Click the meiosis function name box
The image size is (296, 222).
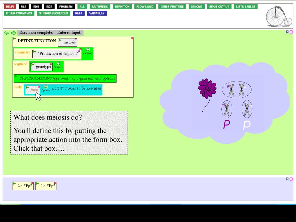68,42
